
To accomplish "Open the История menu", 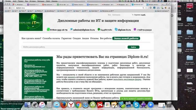I will pos(32,1).
